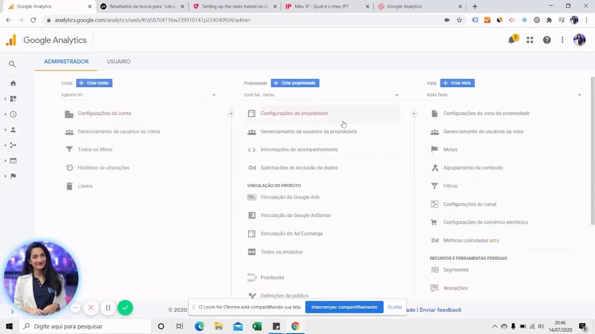
Task: Go to Home icon in sidebar
Action: click(13, 83)
